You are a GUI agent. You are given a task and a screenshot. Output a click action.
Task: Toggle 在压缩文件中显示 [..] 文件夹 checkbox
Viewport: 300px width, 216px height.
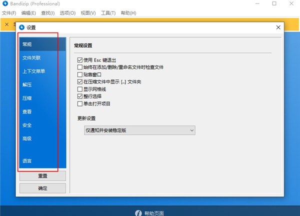point(80,82)
